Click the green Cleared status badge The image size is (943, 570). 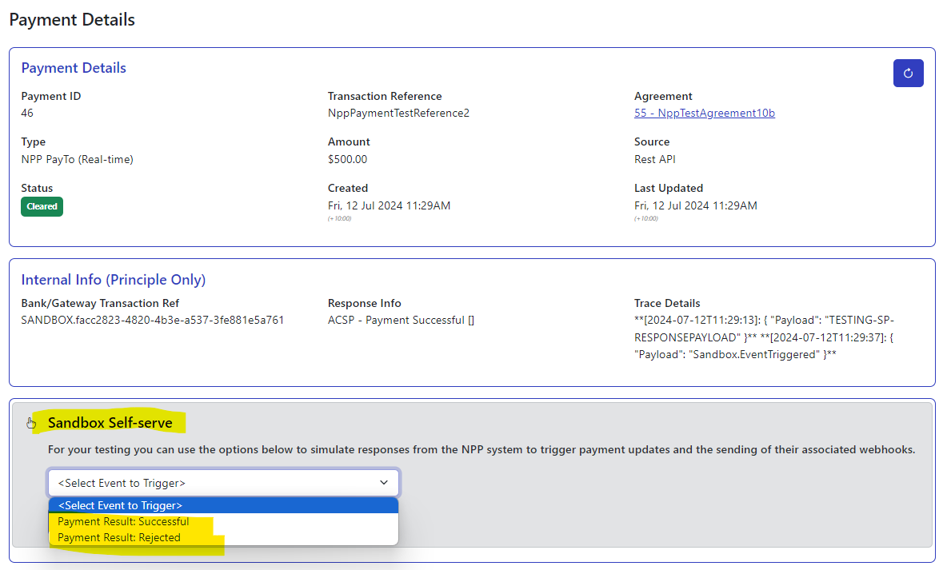tap(42, 206)
